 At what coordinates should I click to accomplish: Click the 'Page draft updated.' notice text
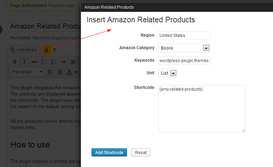[x=29, y=6]
